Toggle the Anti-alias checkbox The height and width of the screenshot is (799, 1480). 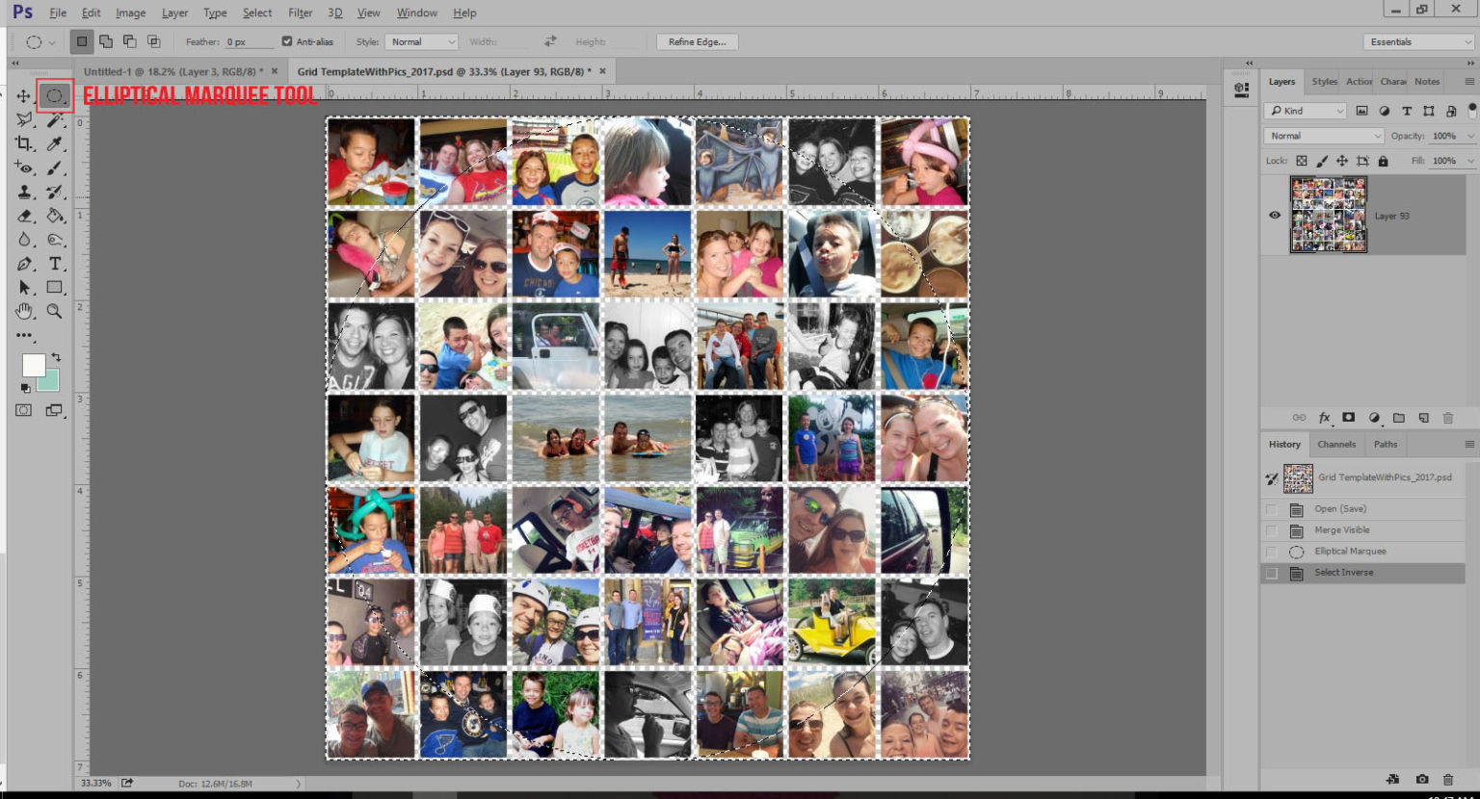(x=287, y=41)
